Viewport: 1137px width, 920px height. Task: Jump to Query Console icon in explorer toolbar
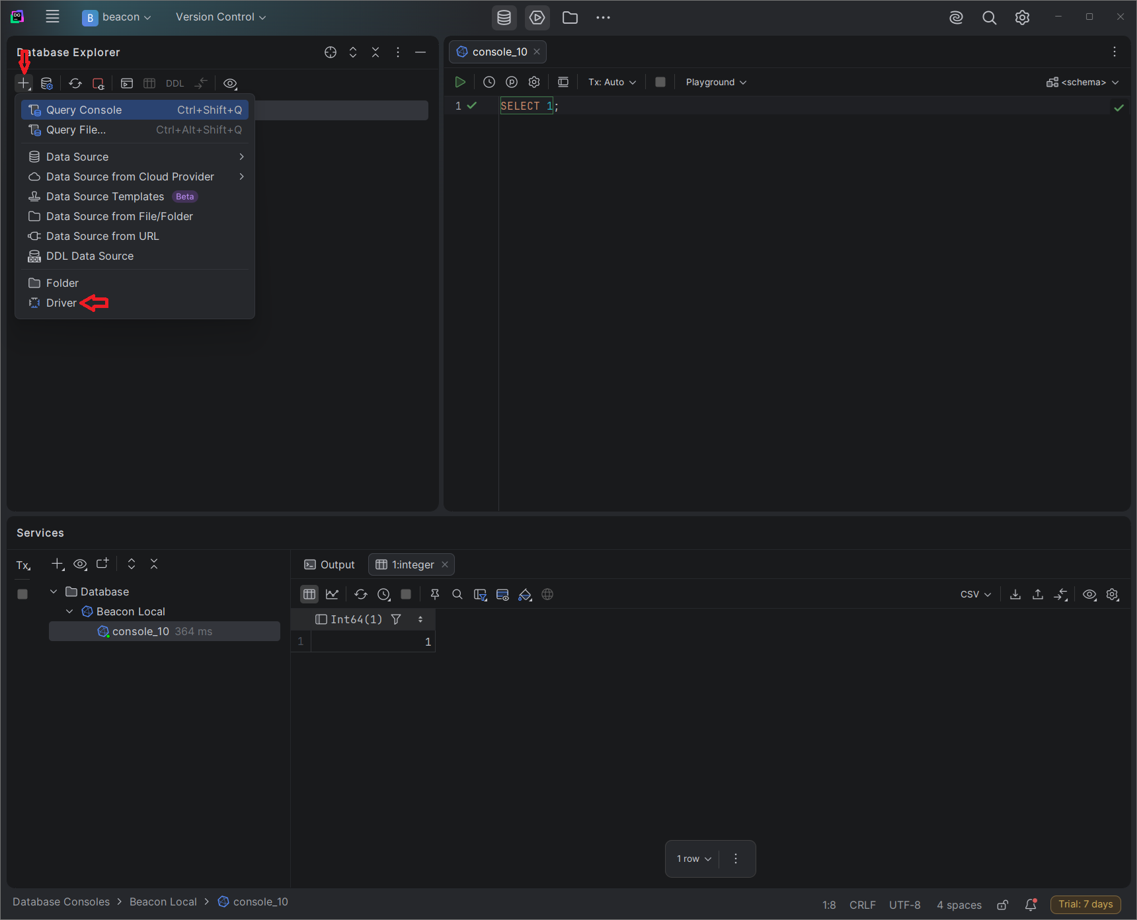pos(127,83)
